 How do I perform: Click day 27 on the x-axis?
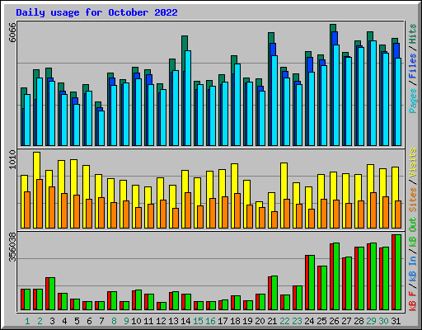click(x=346, y=321)
